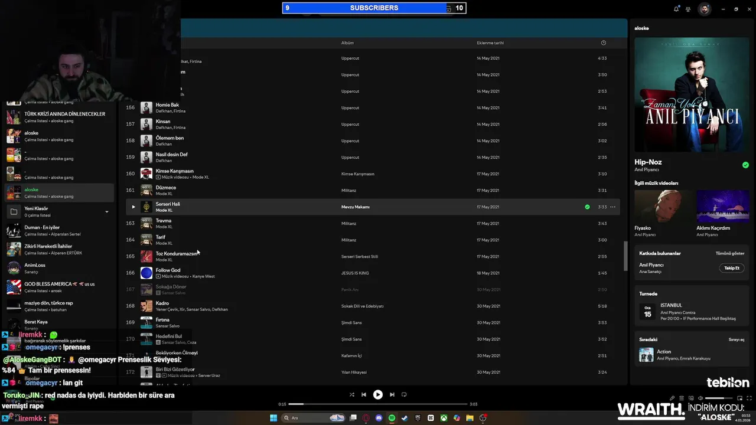Select the Toz Kondurmazsın track title

[177, 254]
